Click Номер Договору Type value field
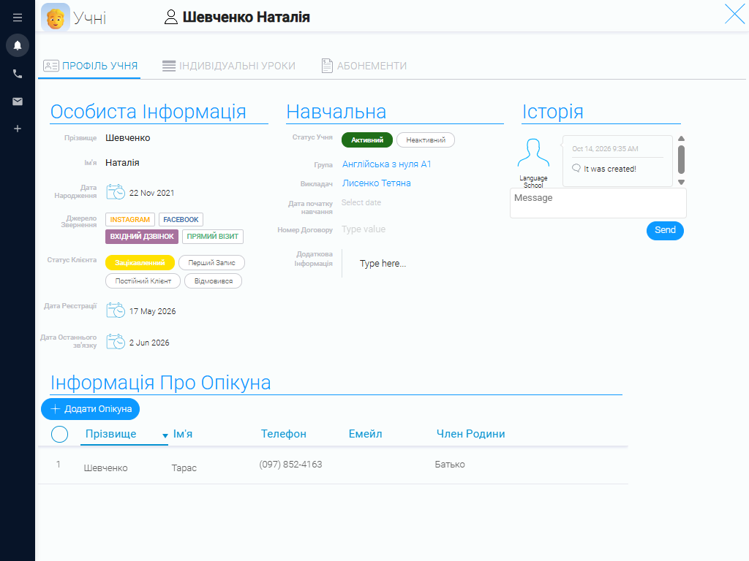The image size is (749, 561). point(364,229)
